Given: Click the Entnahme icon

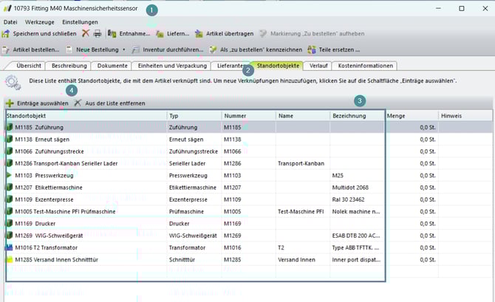Looking at the screenshot, I should click(x=112, y=33).
